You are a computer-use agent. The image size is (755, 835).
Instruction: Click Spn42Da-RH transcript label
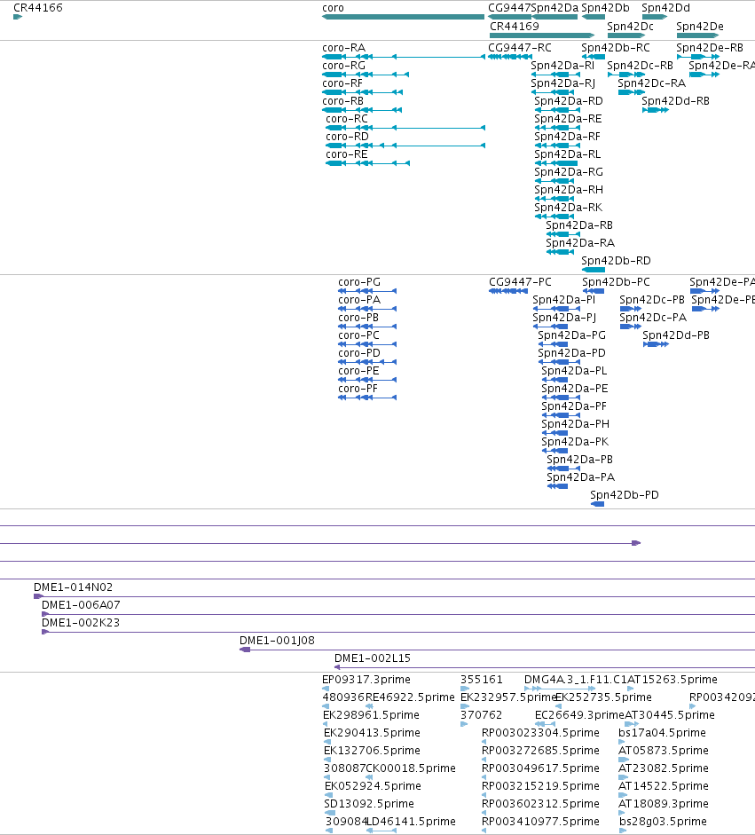[x=569, y=190]
